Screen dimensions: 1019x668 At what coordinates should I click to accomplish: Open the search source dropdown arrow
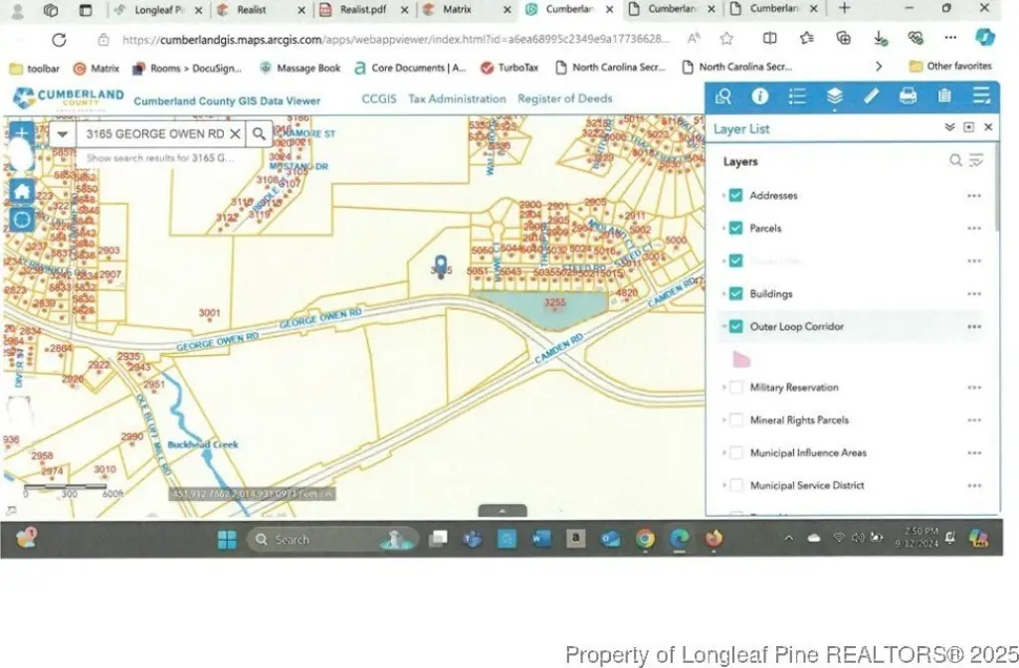pos(63,134)
